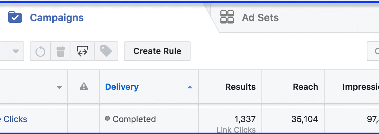Switch to the Ad Sets tab
Image resolution: width=379 pixels, height=134 pixels.
[260, 18]
